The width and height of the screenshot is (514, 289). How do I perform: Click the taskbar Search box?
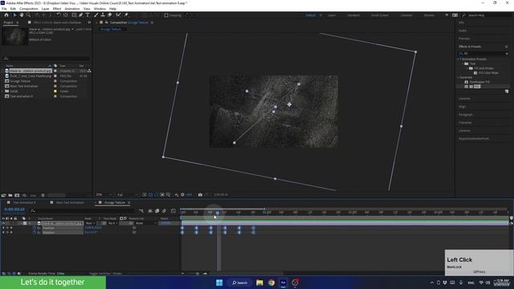[x=240, y=283]
